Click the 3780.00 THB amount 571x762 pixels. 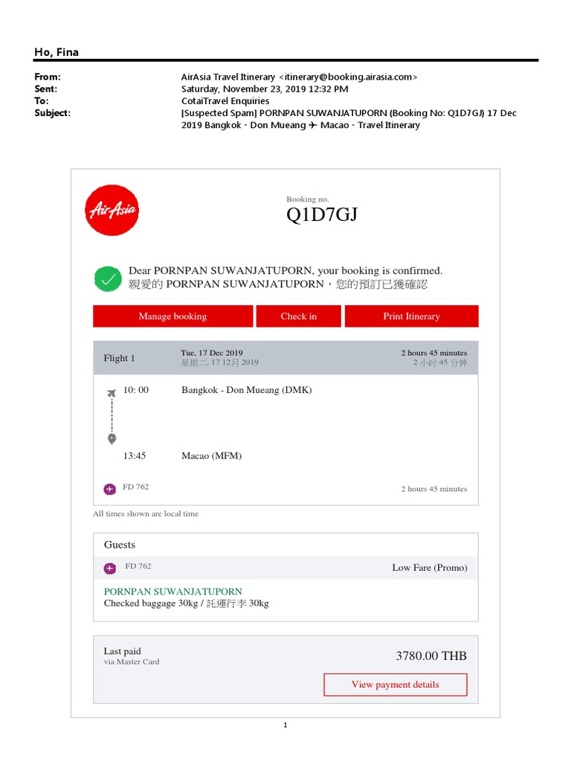click(x=431, y=656)
